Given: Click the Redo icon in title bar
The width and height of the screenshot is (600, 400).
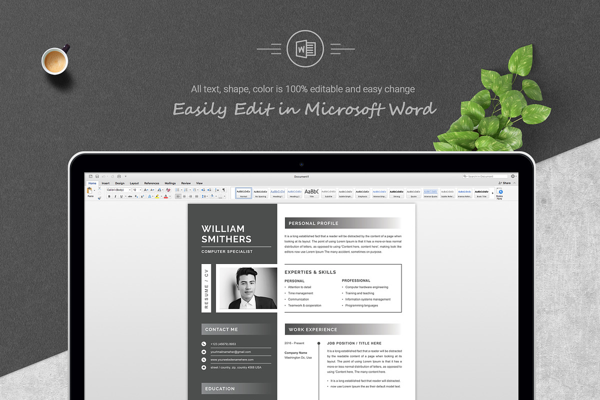Looking at the screenshot, I should [x=112, y=176].
